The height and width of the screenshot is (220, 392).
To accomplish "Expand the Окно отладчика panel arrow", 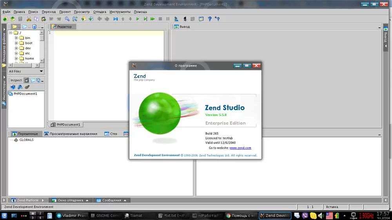I will point(87,200).
